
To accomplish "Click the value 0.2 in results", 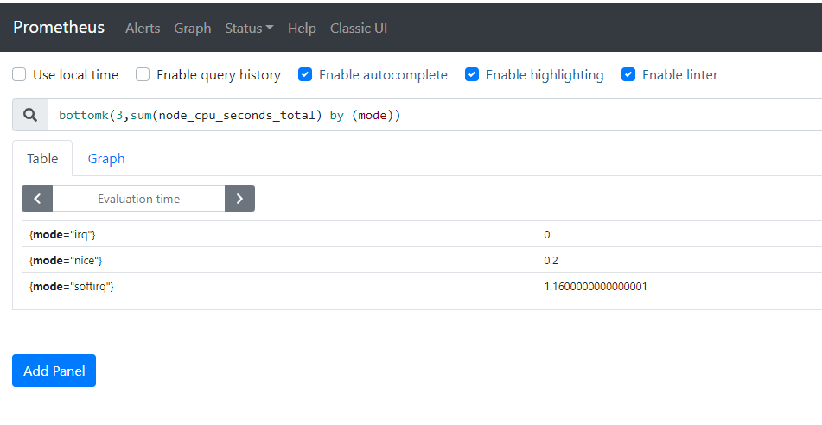I will click(x=551, y=261).
